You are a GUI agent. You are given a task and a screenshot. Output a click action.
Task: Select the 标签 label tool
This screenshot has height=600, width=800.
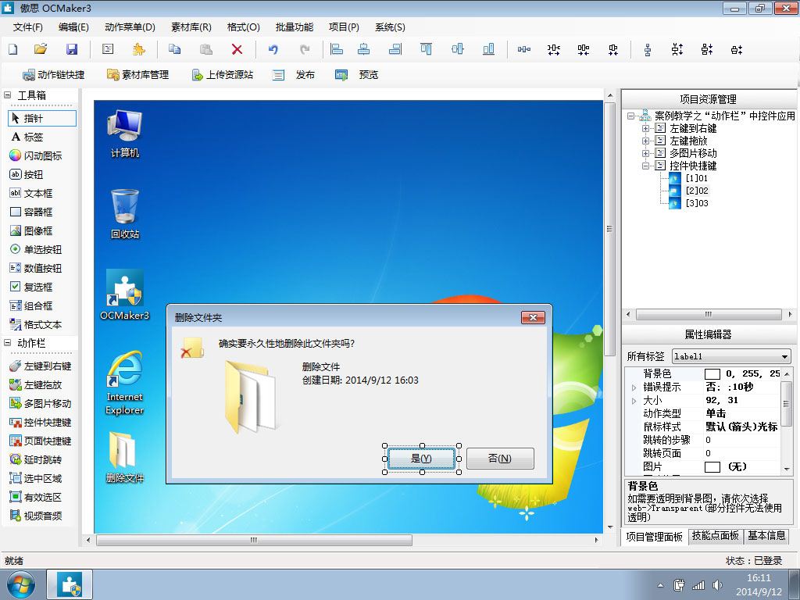pyautogui.click(x=27, y=137)
